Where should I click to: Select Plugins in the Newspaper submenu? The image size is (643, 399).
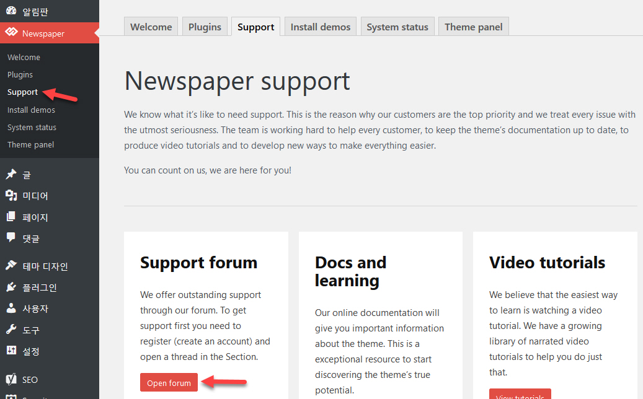(x=20, y=74)
